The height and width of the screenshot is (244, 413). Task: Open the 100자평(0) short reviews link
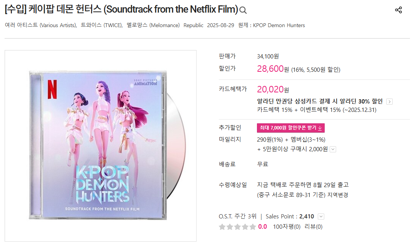286,227
